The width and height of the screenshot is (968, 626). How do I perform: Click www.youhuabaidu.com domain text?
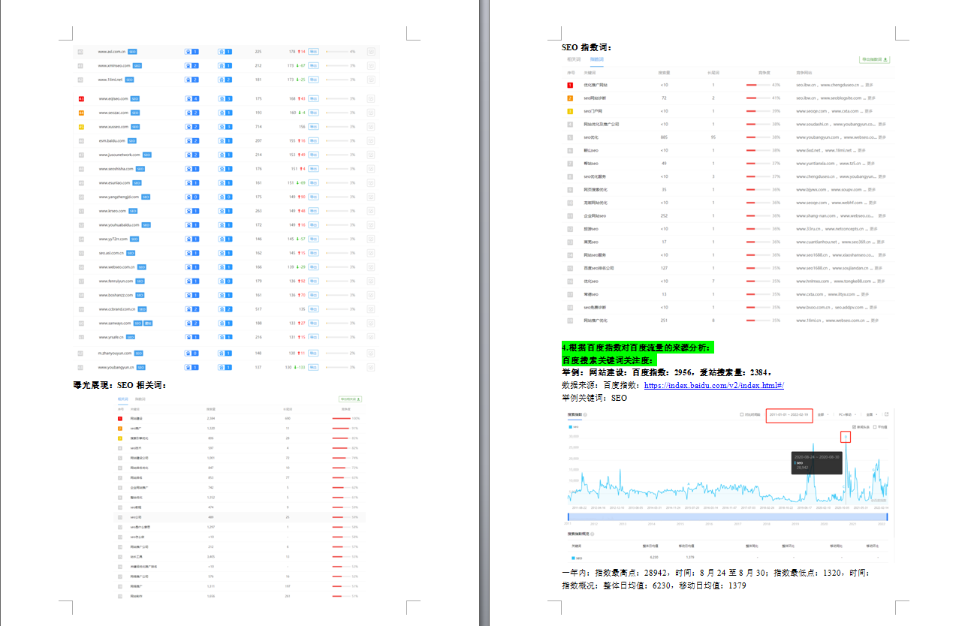(x=119, y=225)
